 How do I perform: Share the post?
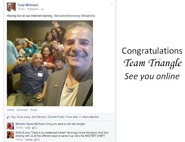pos(33,110)
